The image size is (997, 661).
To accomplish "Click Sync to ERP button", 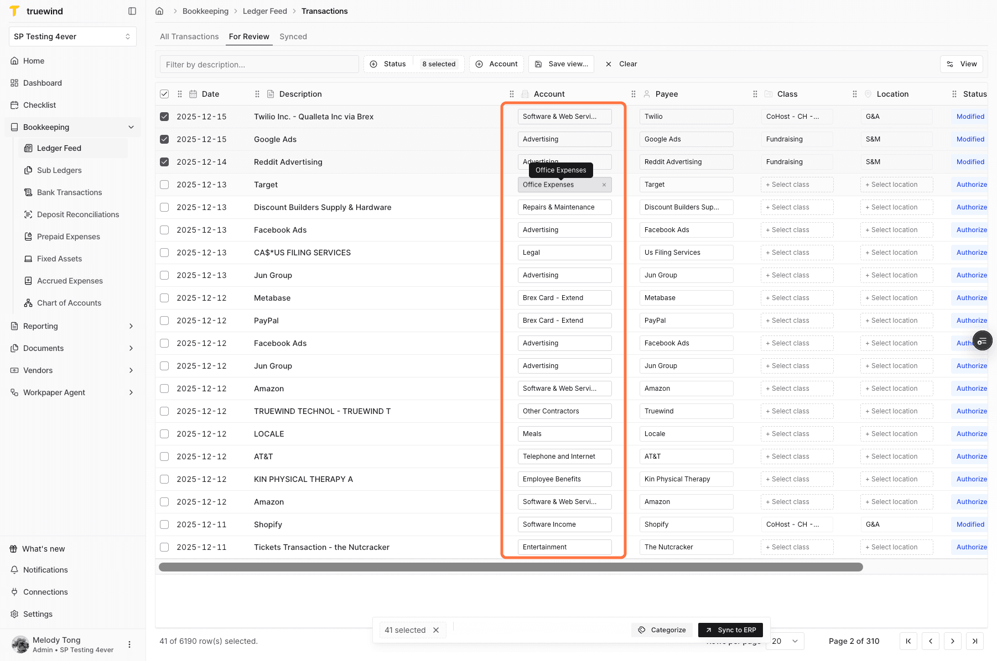I will pos(731,630).
